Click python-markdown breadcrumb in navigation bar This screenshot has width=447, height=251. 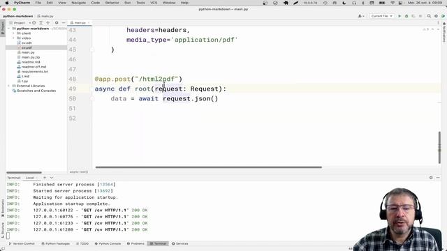click(x=17, y=16)
